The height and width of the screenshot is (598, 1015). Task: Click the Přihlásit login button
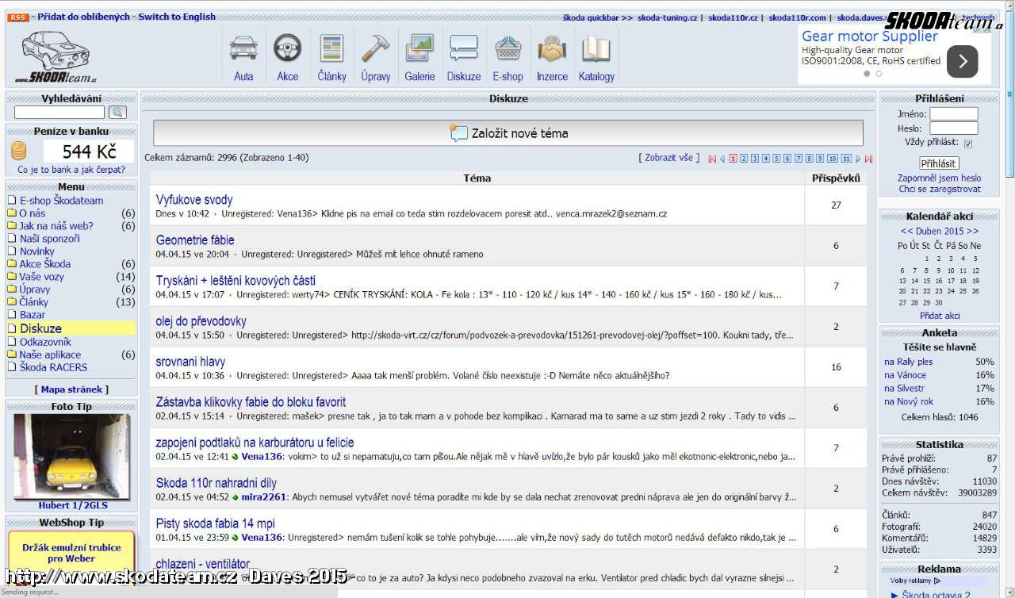coord(939,163)
